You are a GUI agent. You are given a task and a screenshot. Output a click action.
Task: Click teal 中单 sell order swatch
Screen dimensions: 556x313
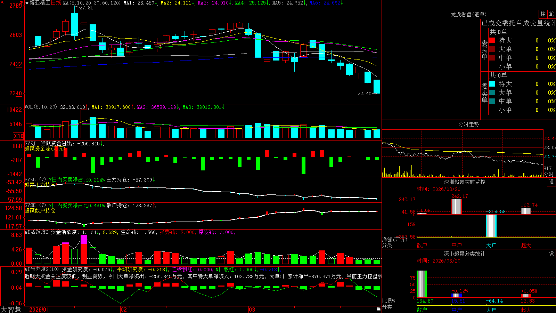pyautogui.click(x=492, y=101)
